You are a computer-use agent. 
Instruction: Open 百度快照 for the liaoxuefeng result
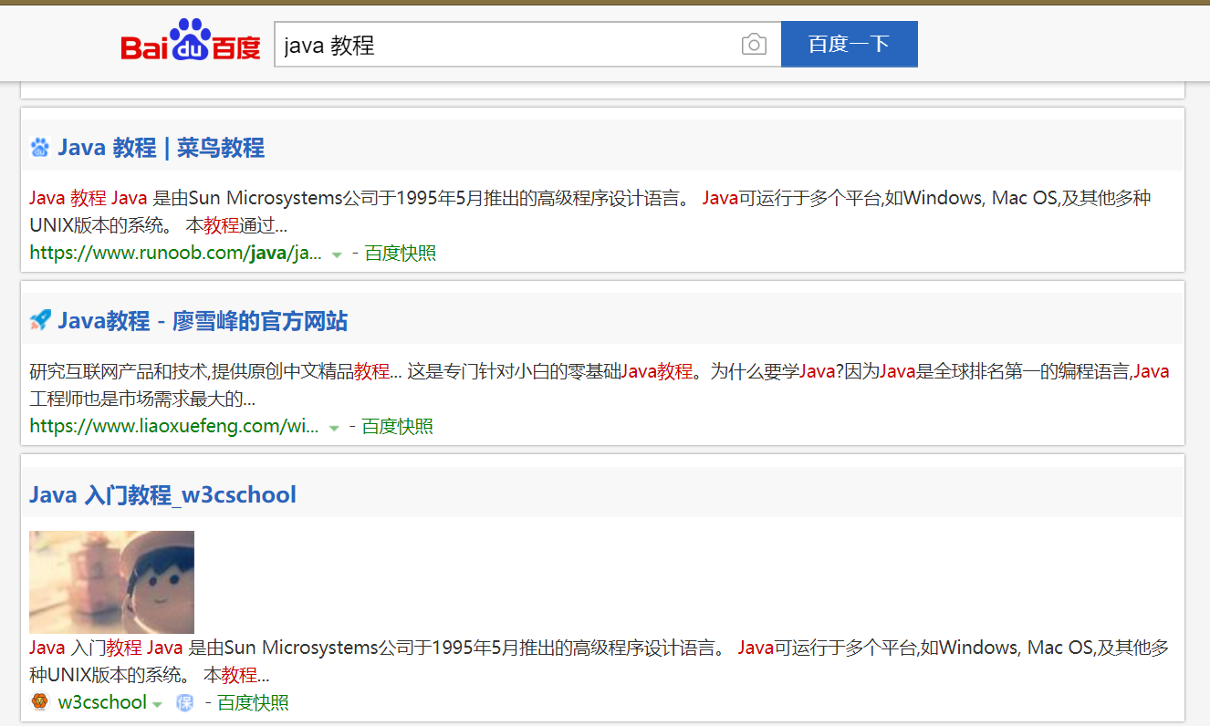point(398,426)
